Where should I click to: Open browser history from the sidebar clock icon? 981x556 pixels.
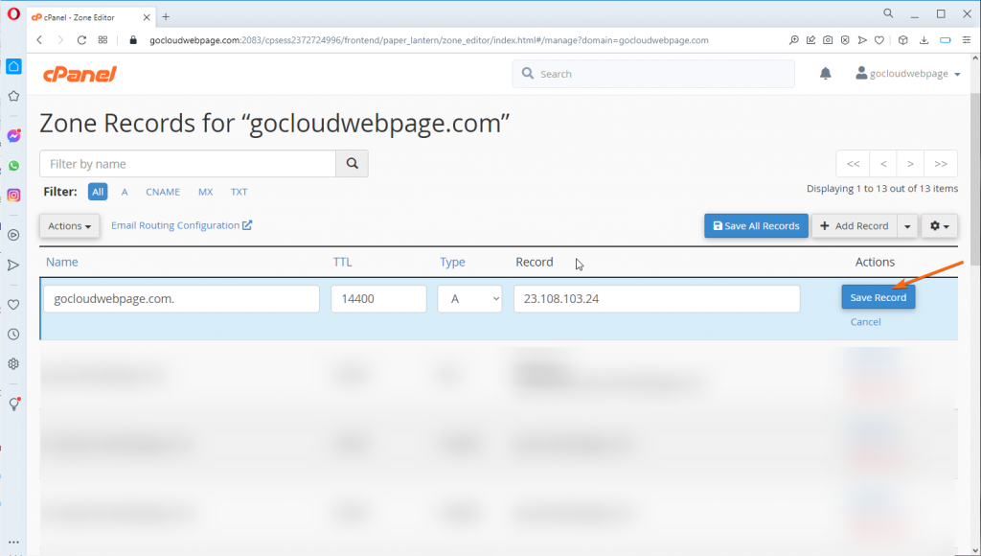(x=13, y=334)
